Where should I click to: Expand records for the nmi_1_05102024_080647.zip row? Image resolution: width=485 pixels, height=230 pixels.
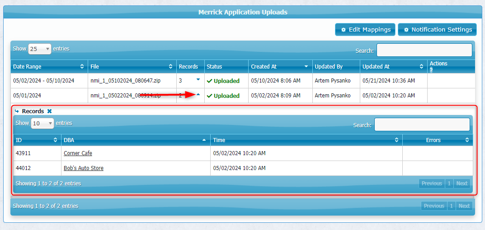(x=198, y=80)
